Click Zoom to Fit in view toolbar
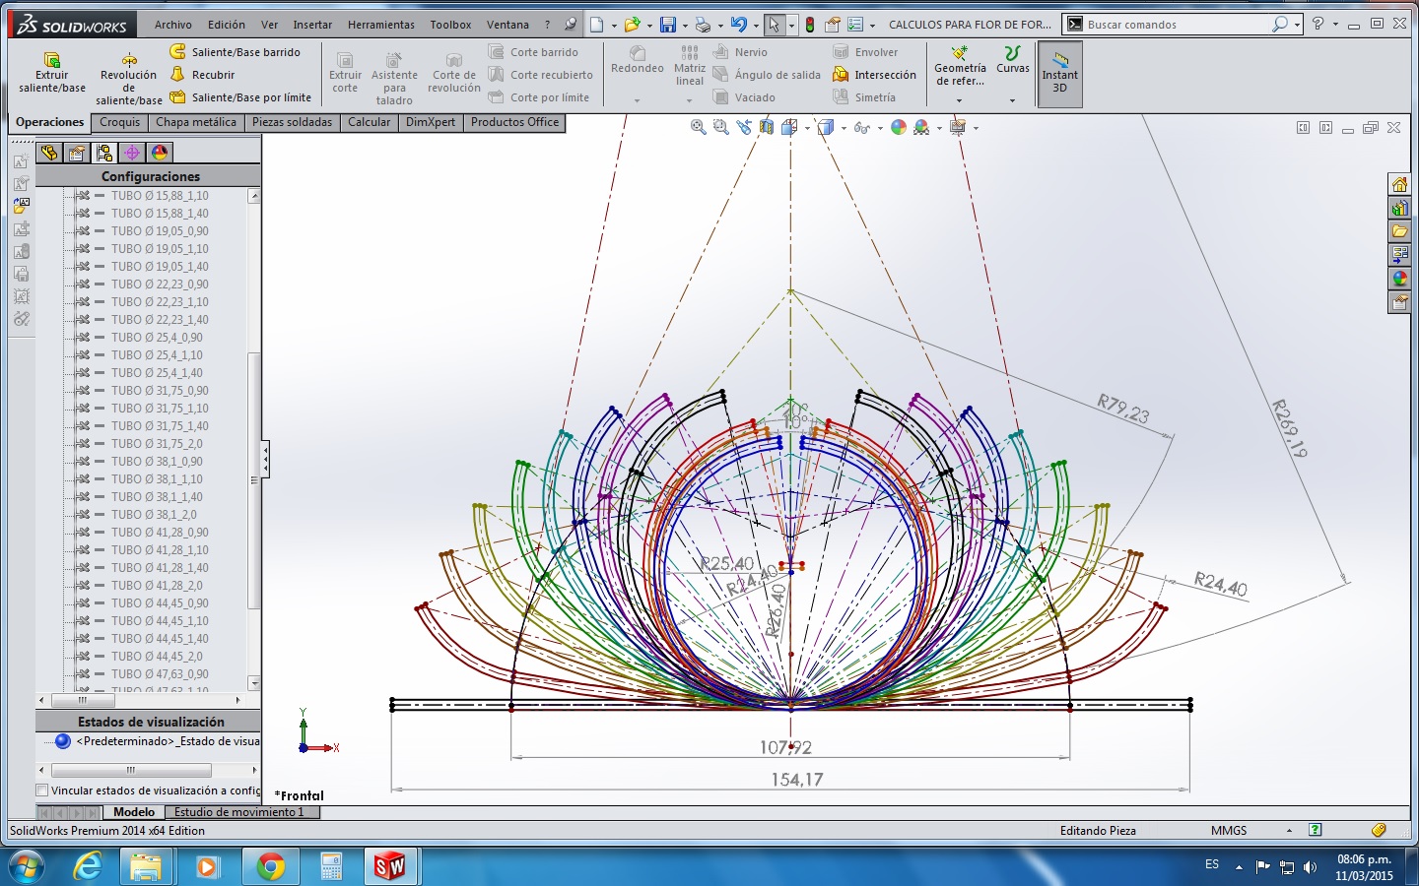The height and width of the screenshot is (886, 1419). click(698, 127)
